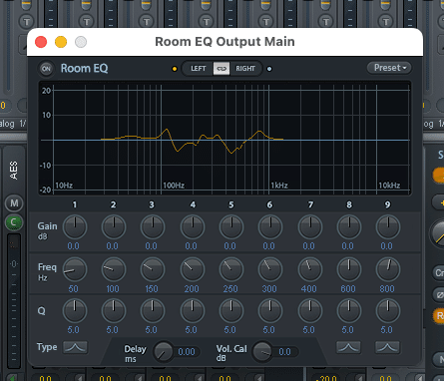Click the 400 Hz Freq knob

310,269
